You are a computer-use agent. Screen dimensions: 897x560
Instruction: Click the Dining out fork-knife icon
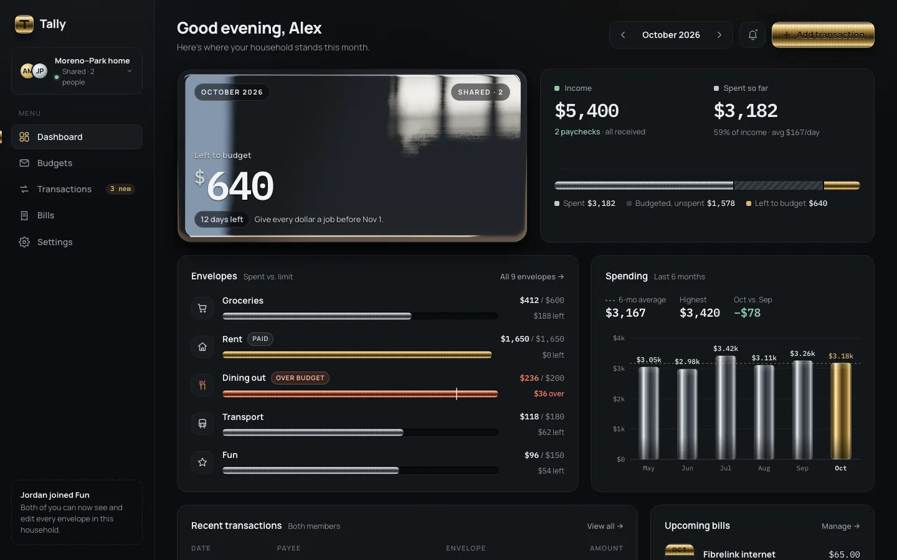[x=202, y=385]
